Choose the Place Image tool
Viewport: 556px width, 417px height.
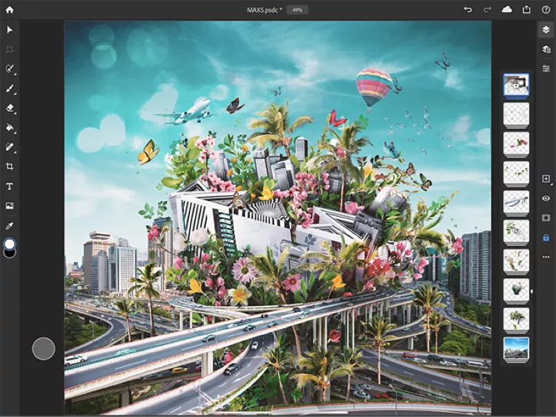coord(10,206)
